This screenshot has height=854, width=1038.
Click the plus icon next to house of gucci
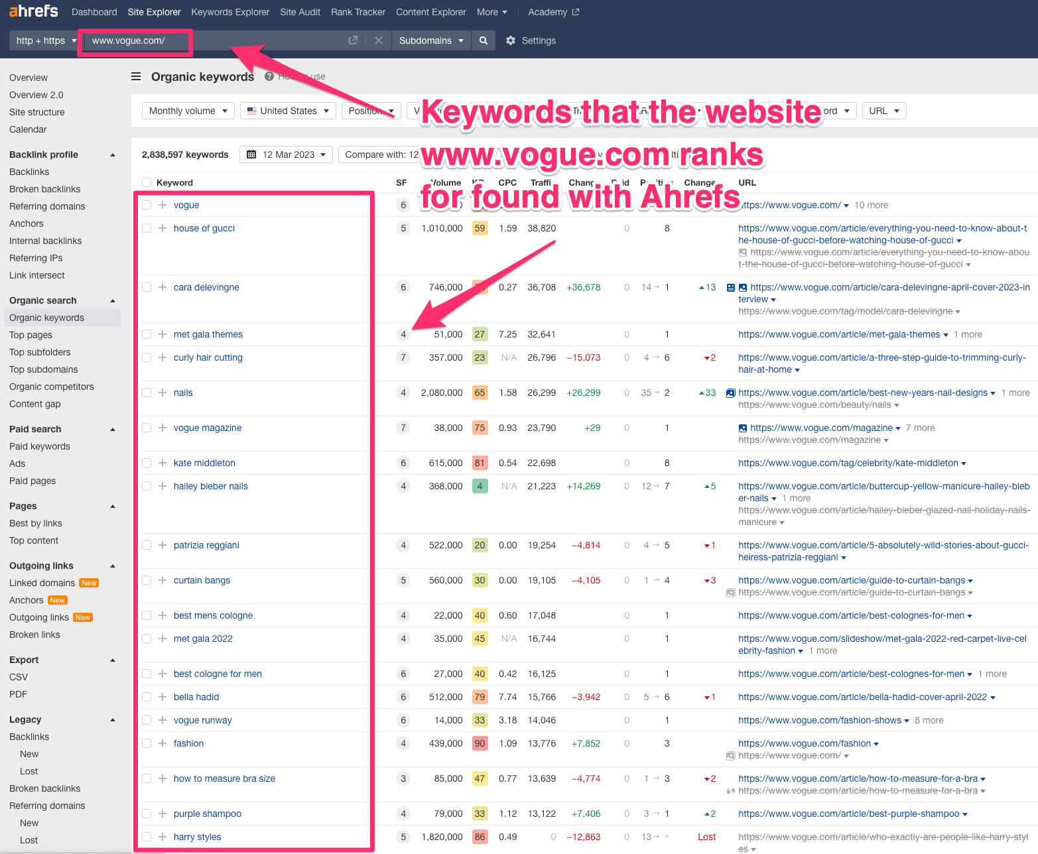[x=162, y=228]
